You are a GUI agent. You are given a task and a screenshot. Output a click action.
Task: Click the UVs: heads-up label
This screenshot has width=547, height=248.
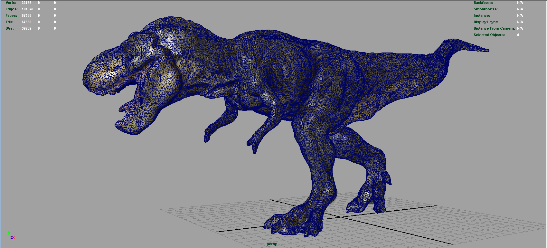point(10,28)
